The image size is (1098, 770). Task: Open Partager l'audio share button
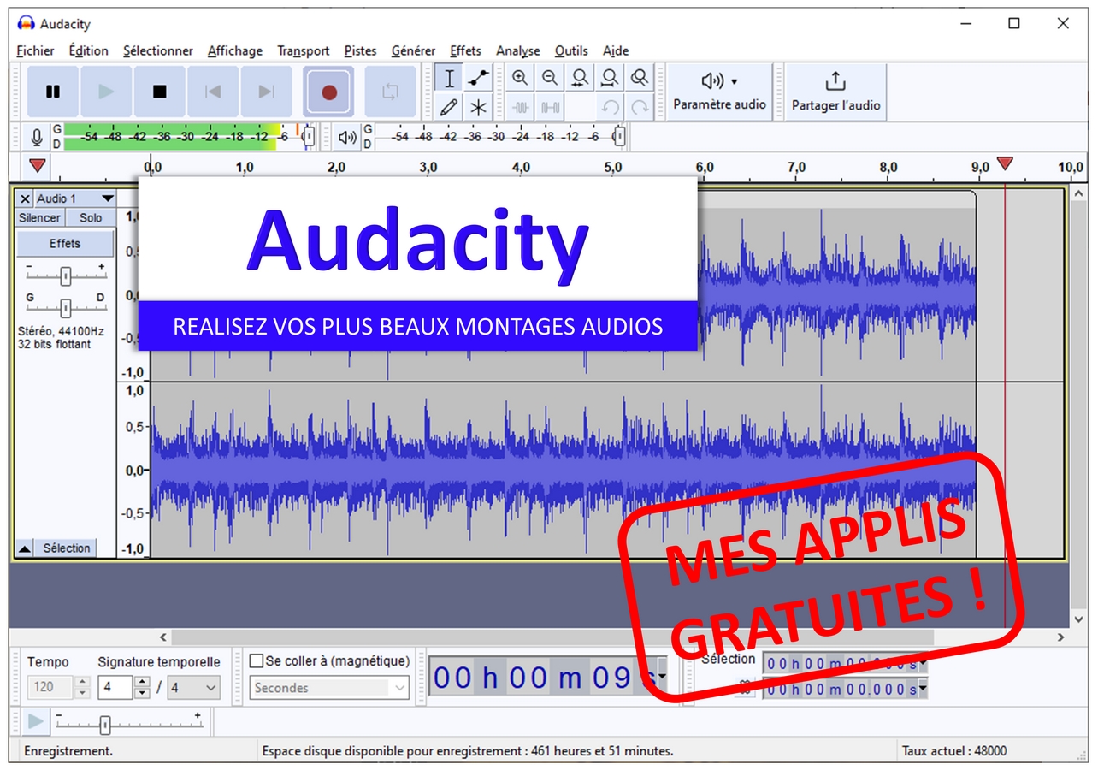(835, 92)
